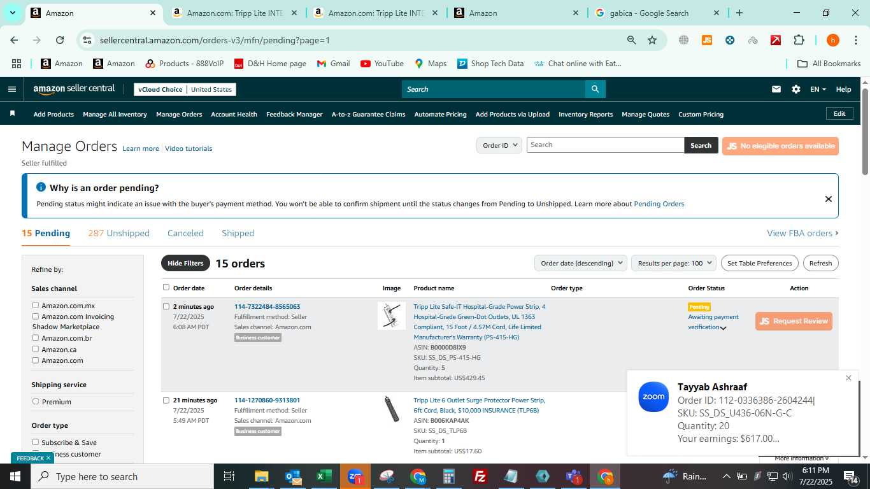Open Excel from the taskbar
Image resolution: width=870 pixels, height=489 pixels.
pos(324,476)
